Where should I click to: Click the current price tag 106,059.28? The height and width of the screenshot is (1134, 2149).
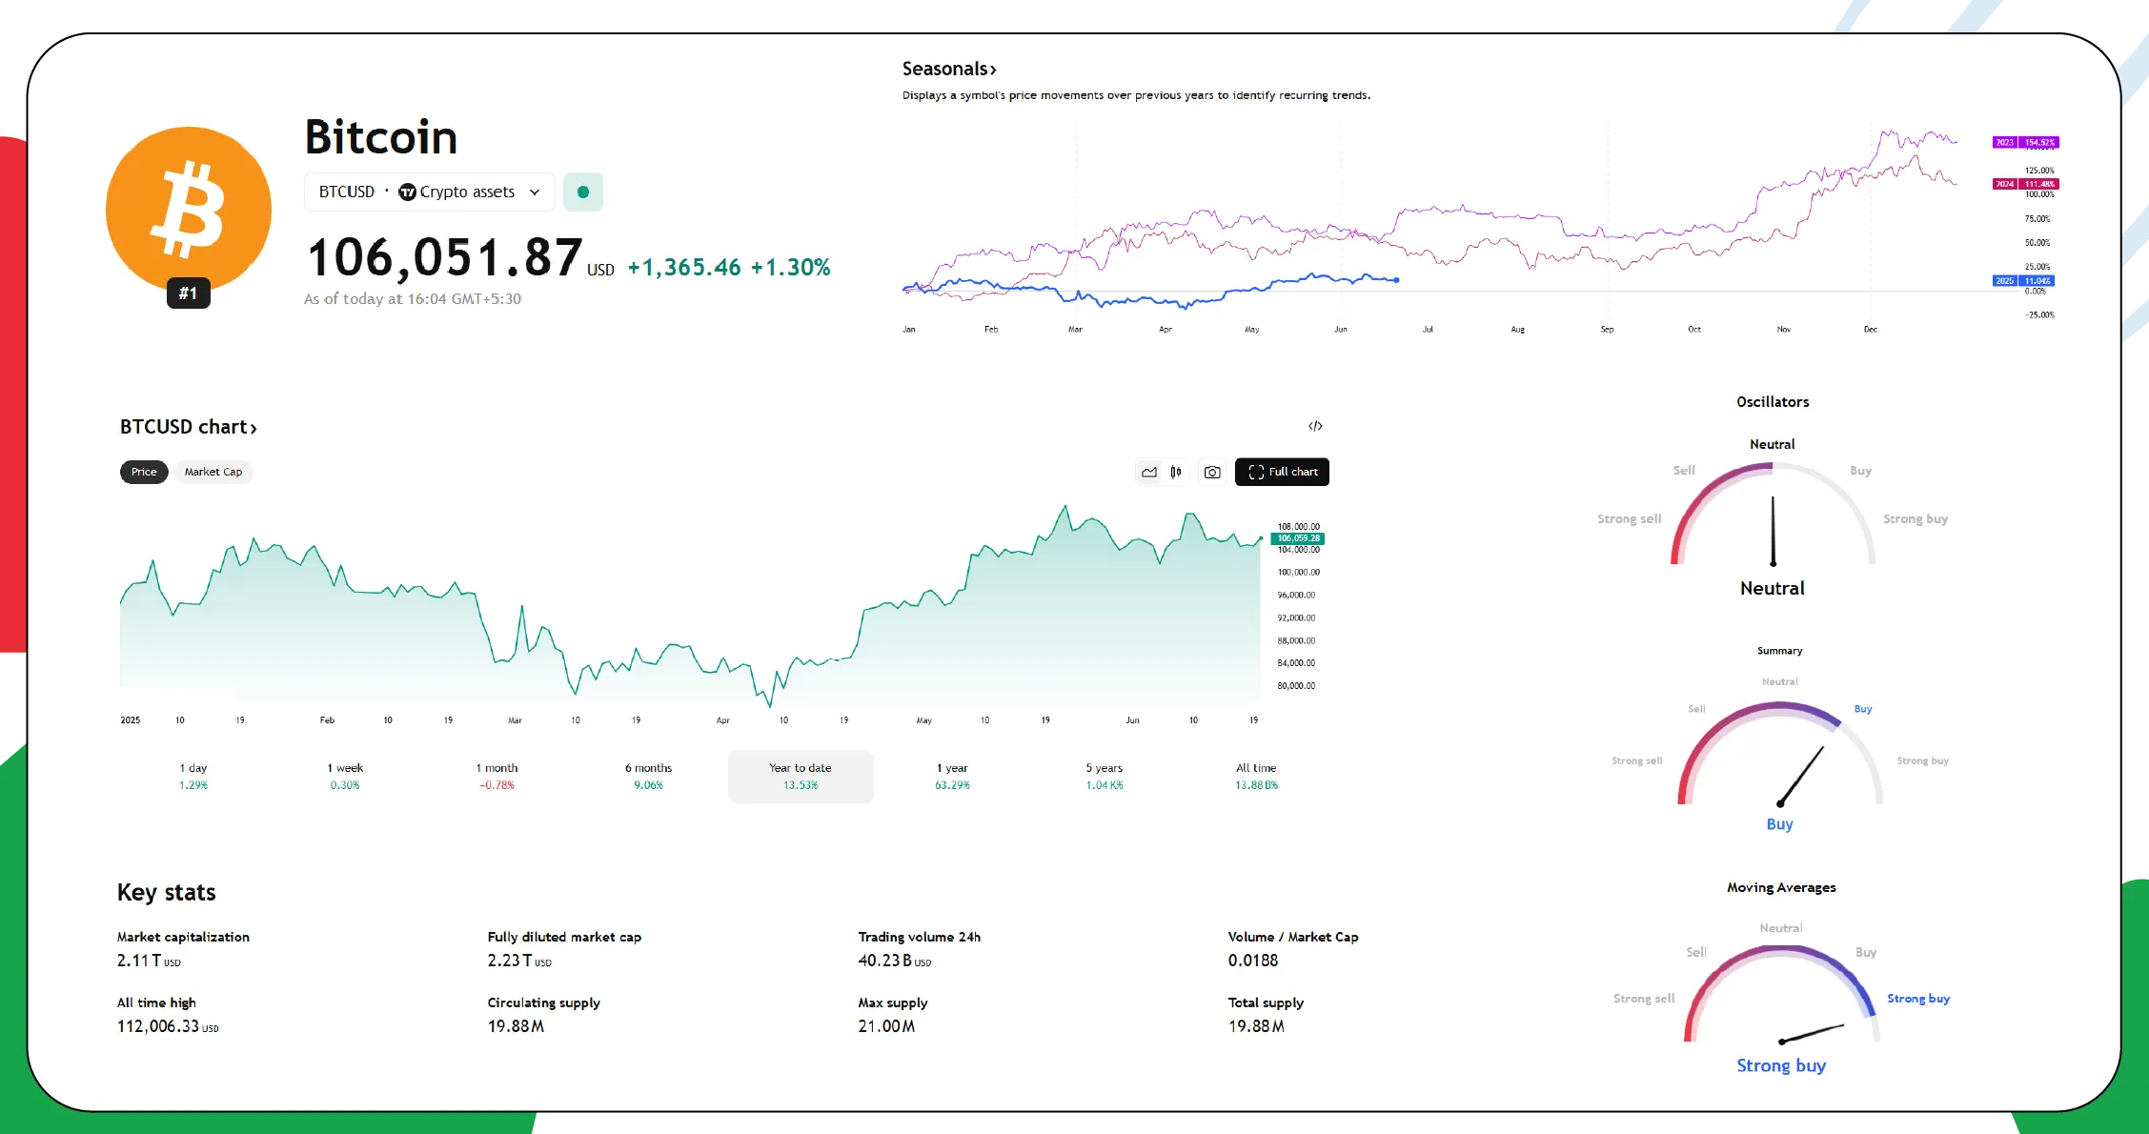[x=1298, y=538]
